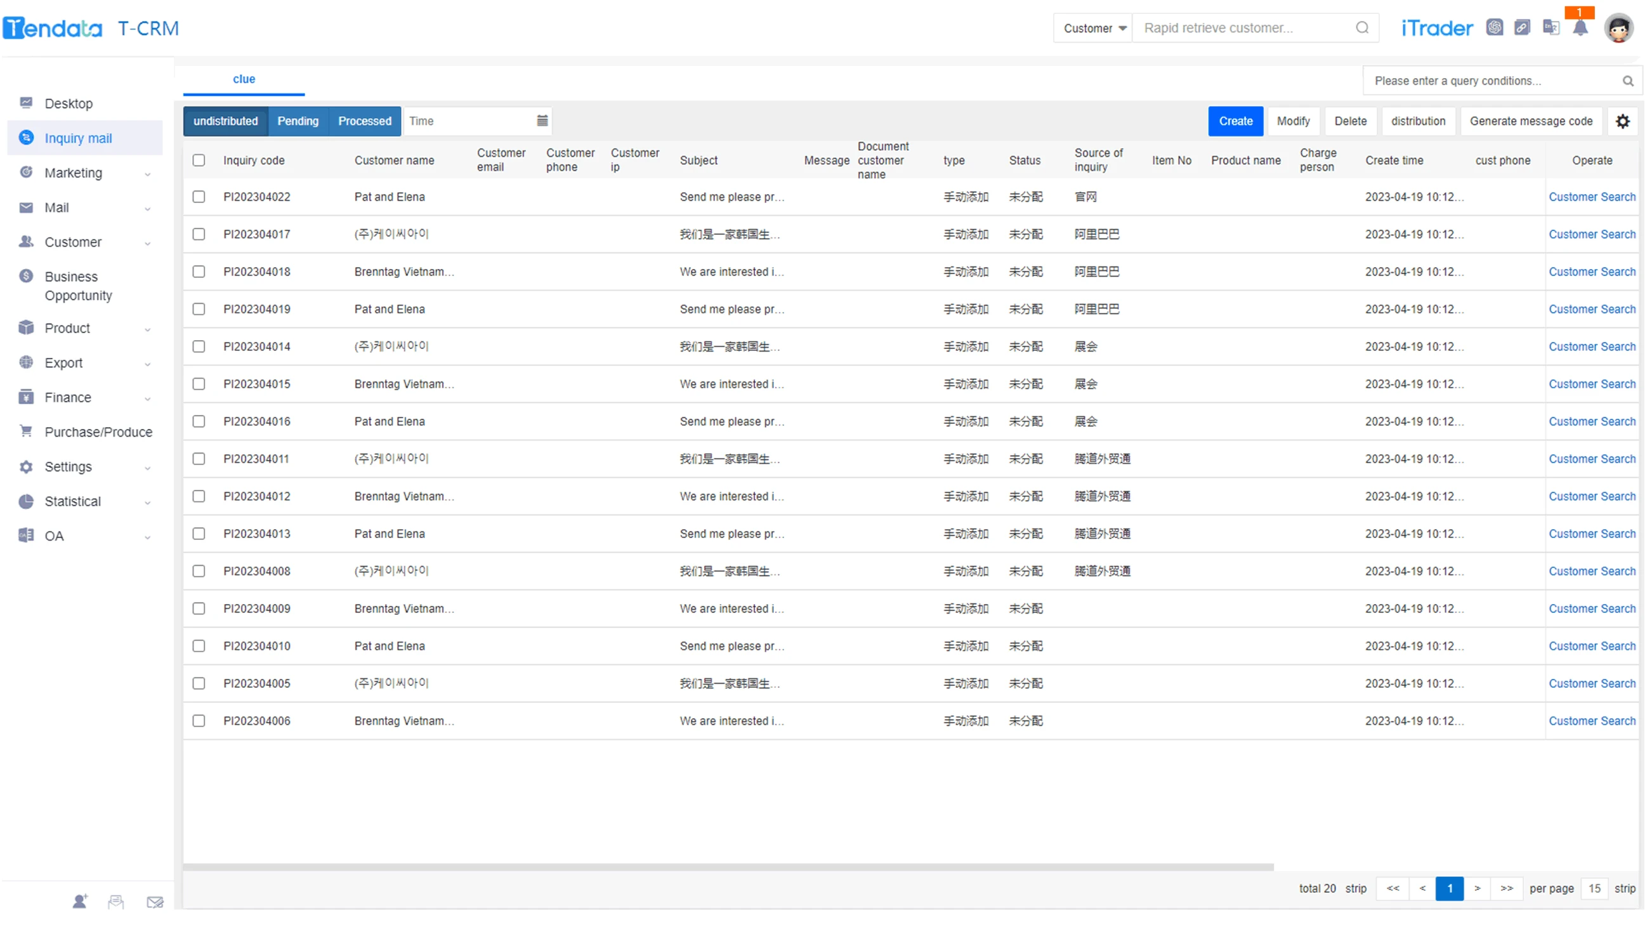The height and width of the screenshot is (934, 1652).
Task: Jump to last page button
Action: click(1507, 888)
